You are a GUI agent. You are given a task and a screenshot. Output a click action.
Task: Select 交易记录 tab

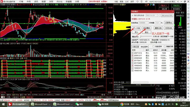click(136, 47)
